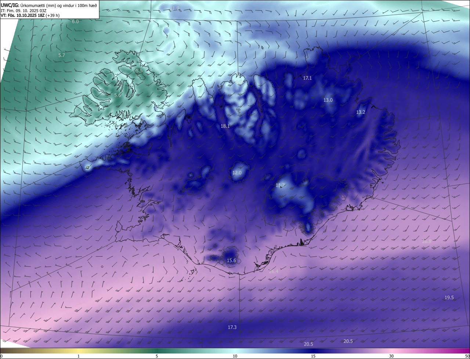Click the color scale tick labeled 30
This screenshot has height=359, width=470.
(391, 356)
